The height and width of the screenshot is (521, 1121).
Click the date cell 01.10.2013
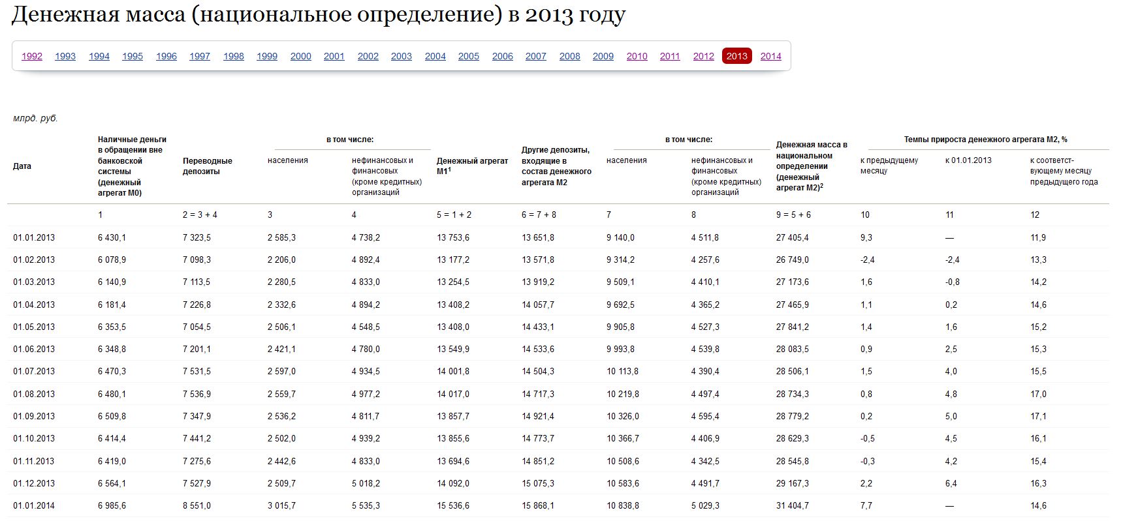(34, 438)
